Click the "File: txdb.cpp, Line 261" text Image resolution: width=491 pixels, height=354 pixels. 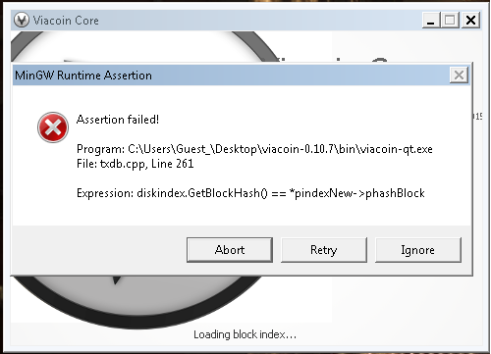click(x=136, y=164)
